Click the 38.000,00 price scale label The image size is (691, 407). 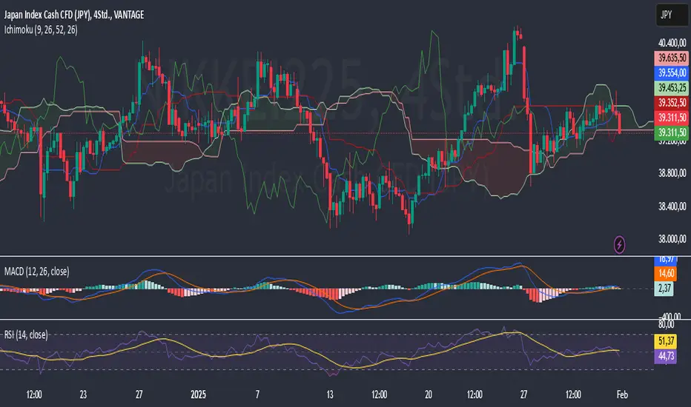672,239
